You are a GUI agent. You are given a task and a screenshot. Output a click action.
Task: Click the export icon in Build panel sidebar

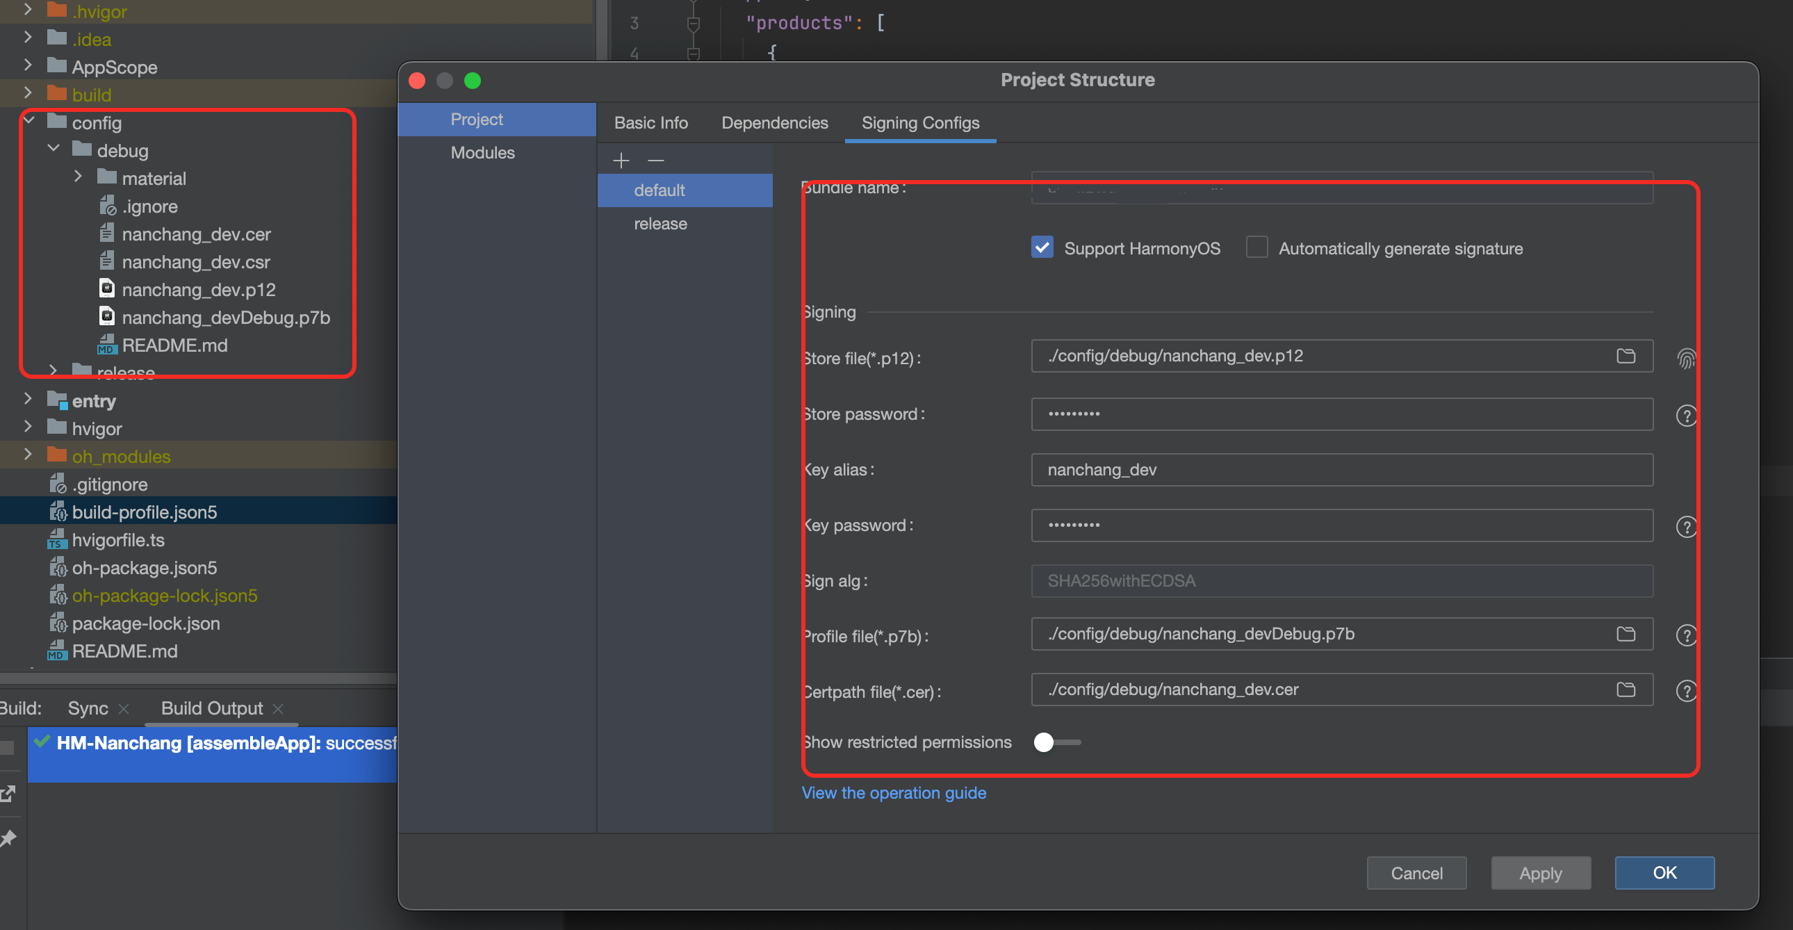click(x=8, y=793)
